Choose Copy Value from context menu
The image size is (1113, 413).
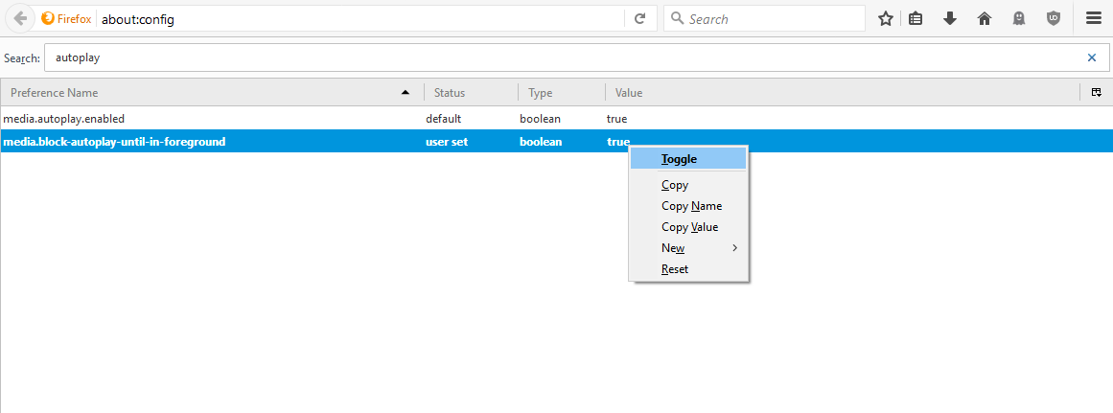click(687, 227)
